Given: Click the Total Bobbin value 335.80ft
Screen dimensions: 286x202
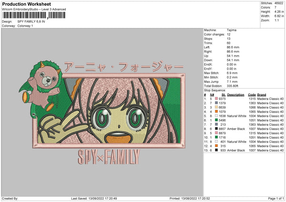Looking at the screenshot, I should [x=233, y=86].
